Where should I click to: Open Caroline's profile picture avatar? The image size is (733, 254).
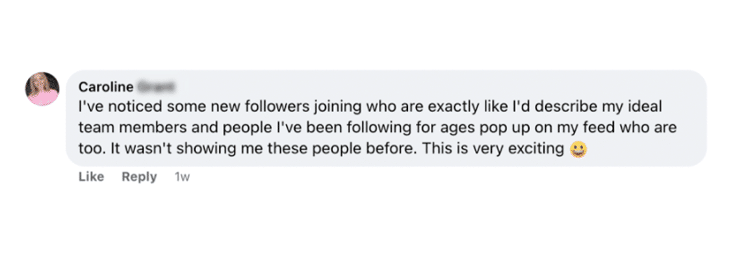pos(42,89)
